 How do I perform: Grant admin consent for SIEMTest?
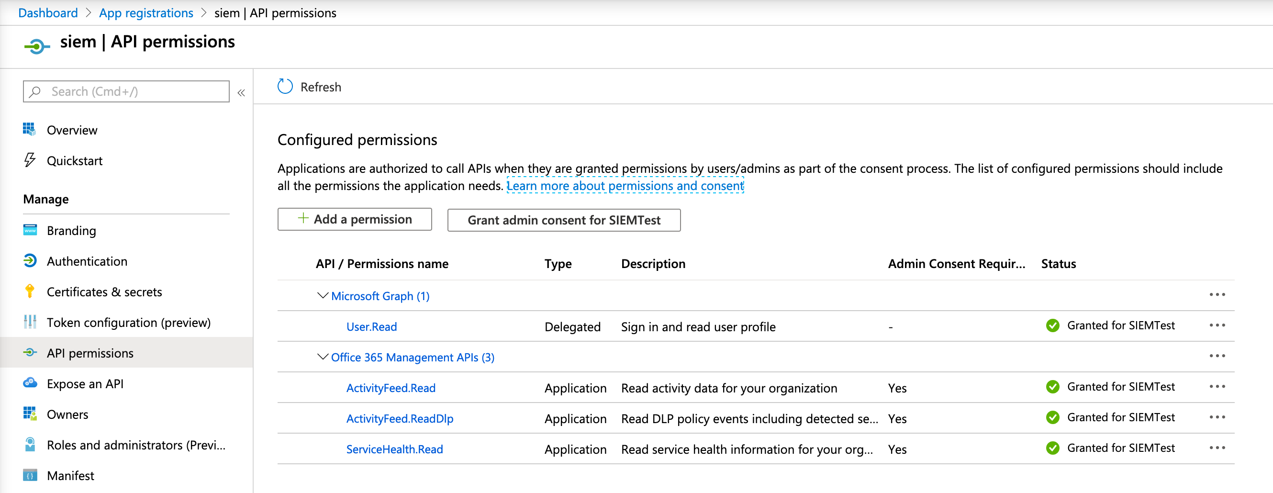point(564,220)
